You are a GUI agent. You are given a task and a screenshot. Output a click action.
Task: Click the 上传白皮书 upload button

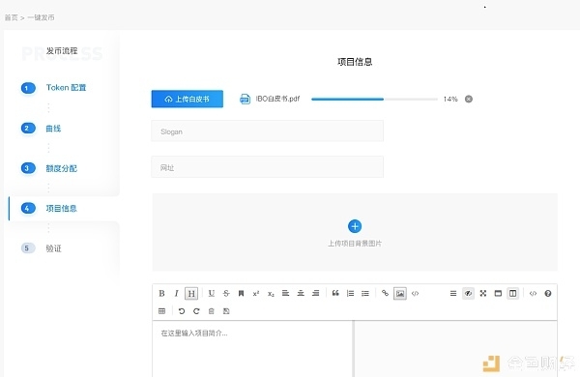[x=188, y=99]
